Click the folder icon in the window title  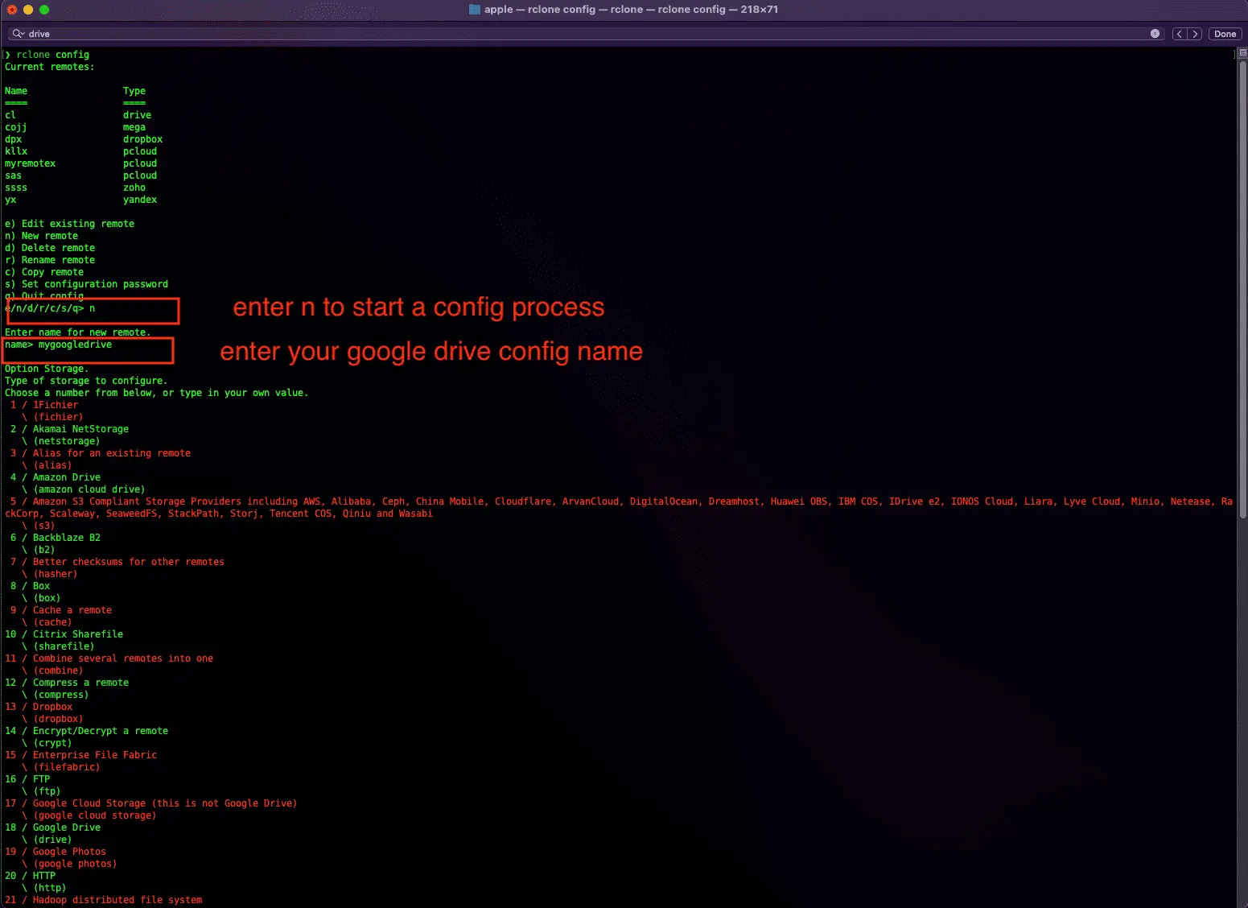click(x=475, y=10)
